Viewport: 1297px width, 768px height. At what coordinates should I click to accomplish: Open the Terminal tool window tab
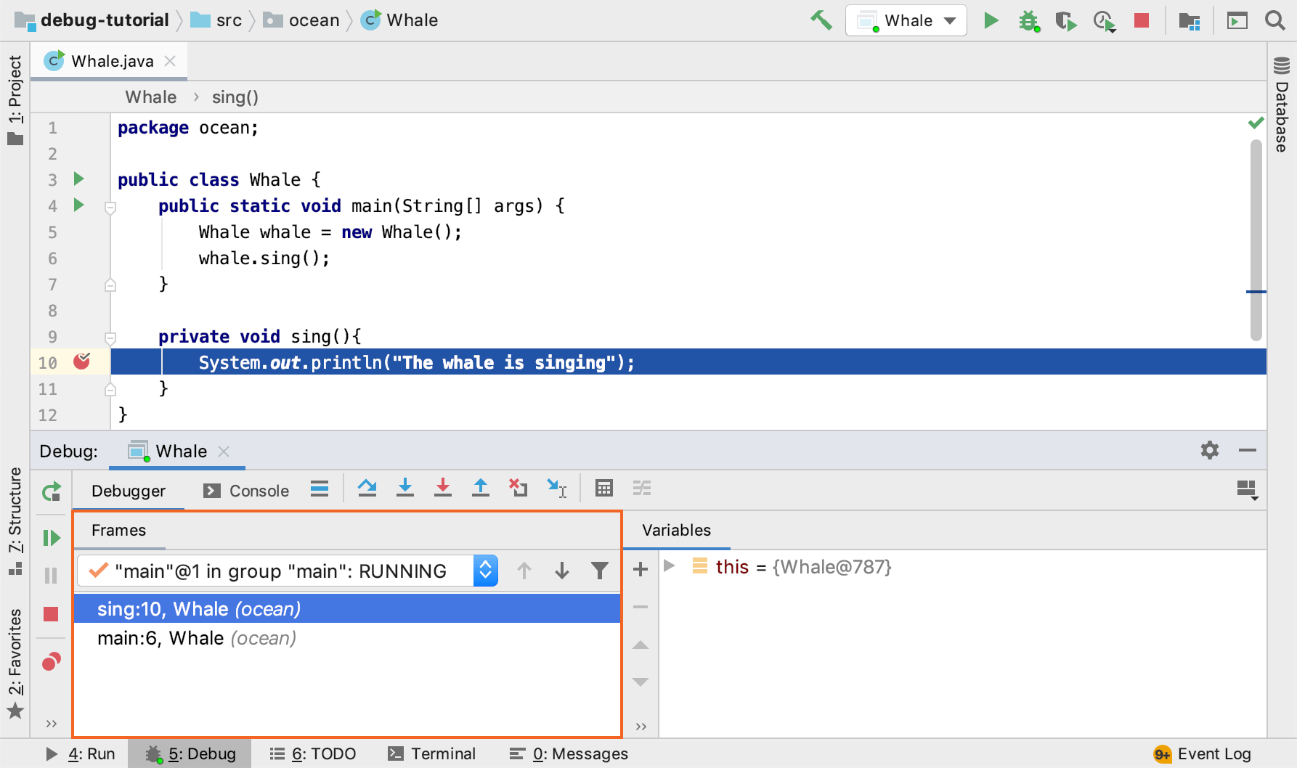click(x=432, y=754)
